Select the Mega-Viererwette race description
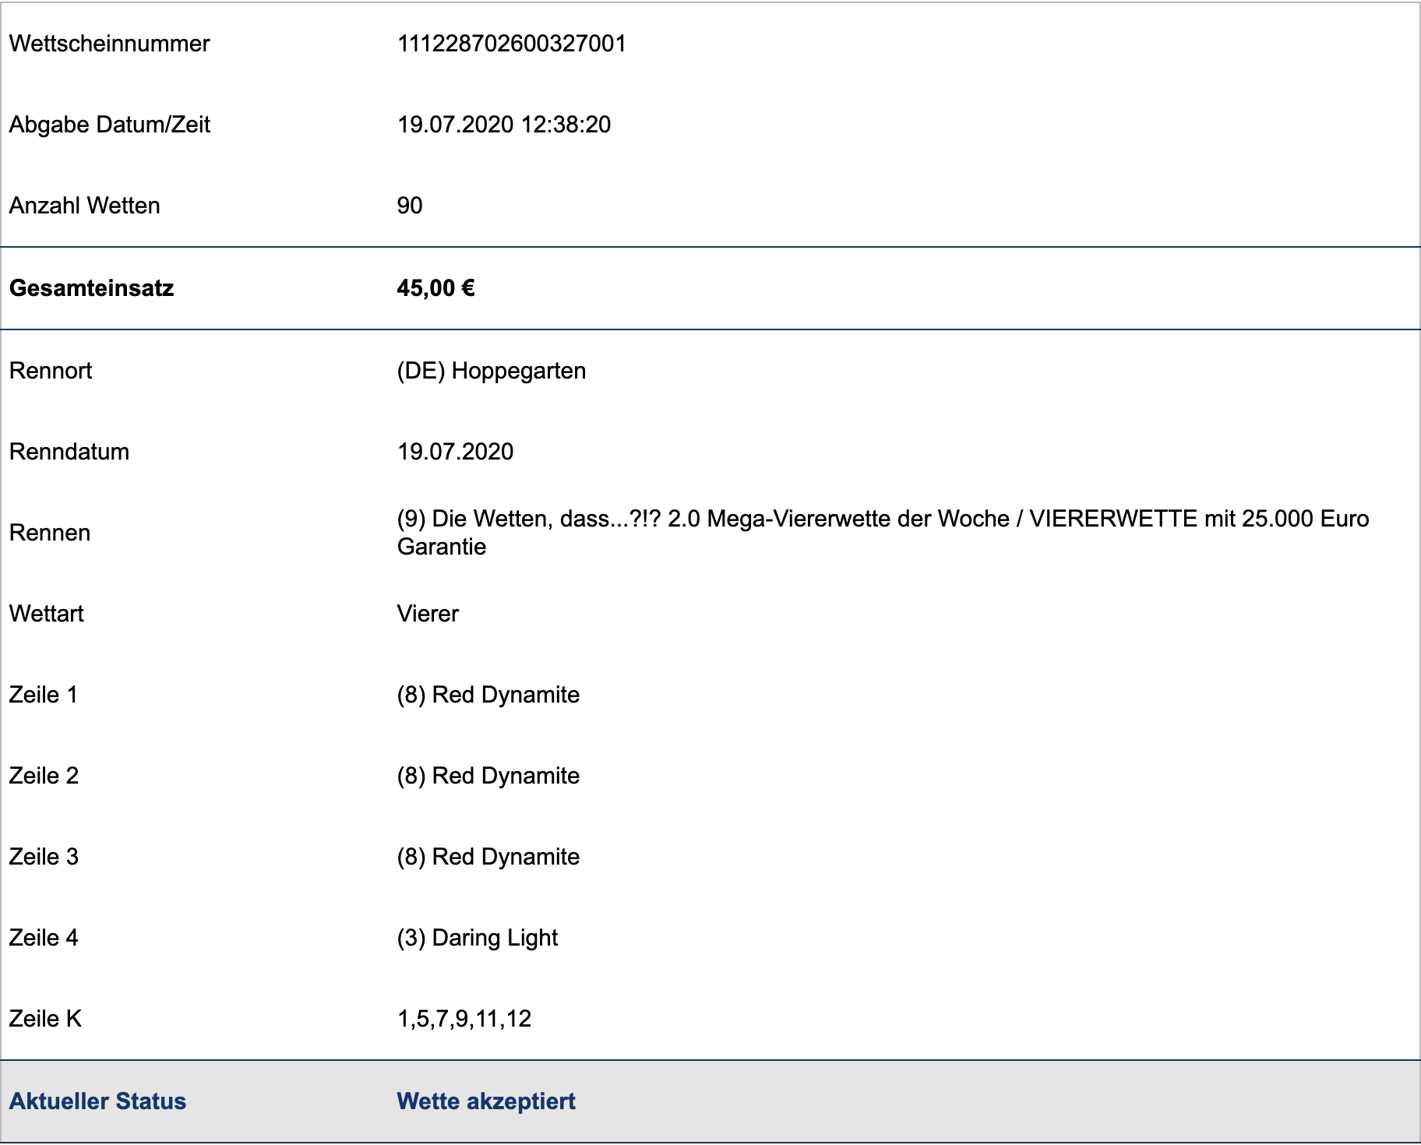The height and width of the screenshot is (1145, 1421). pyautogui.click(x=883, y=533)
